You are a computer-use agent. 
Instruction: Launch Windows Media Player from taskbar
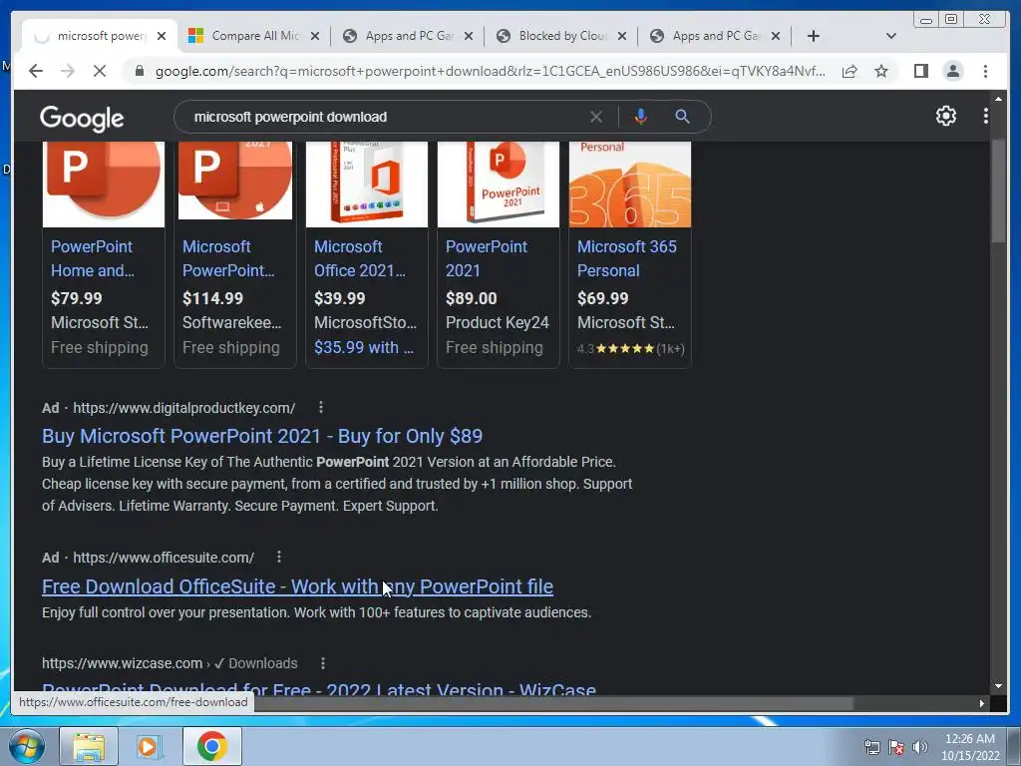click(150, 746)
